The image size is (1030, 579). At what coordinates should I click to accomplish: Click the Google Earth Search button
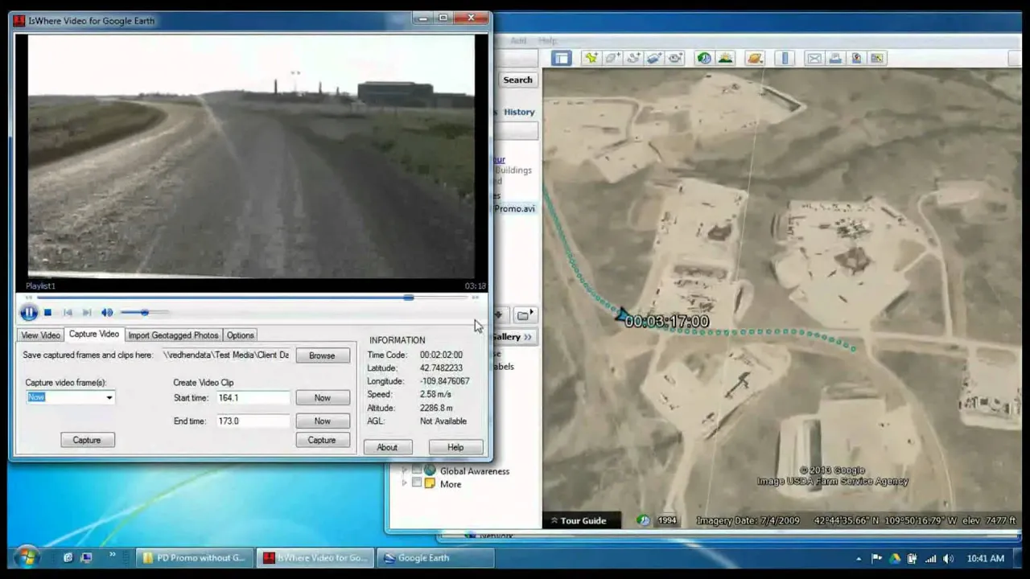tap(517, 80)
